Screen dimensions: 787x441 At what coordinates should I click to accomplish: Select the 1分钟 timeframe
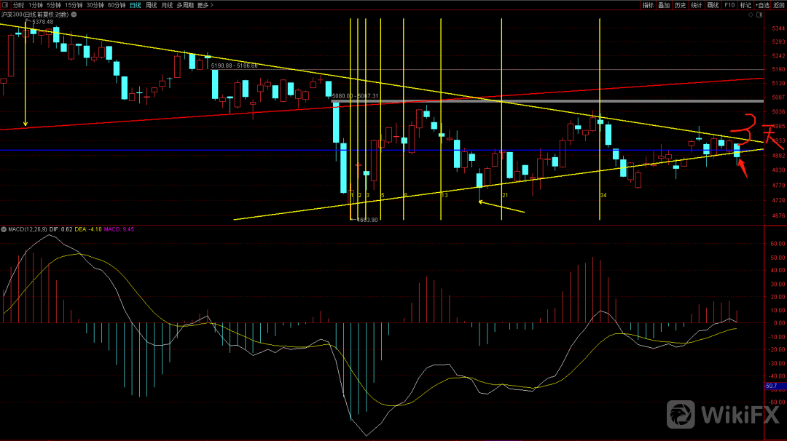36,5
